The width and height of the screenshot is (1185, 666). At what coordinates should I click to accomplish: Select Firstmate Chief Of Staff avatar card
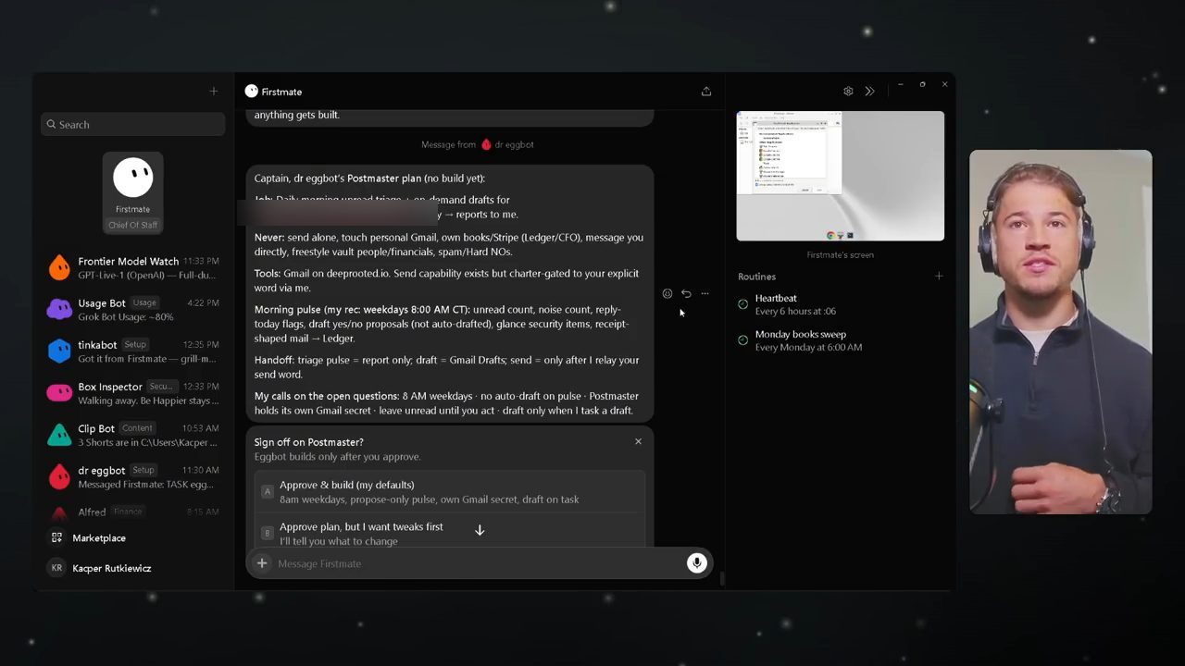point(133,193)
